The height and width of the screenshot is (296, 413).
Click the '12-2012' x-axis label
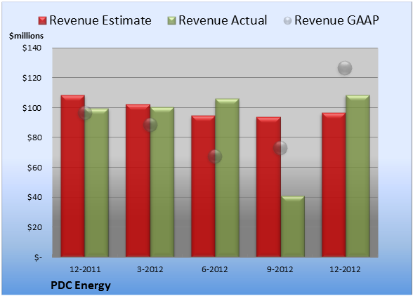[x=345, y=269]
